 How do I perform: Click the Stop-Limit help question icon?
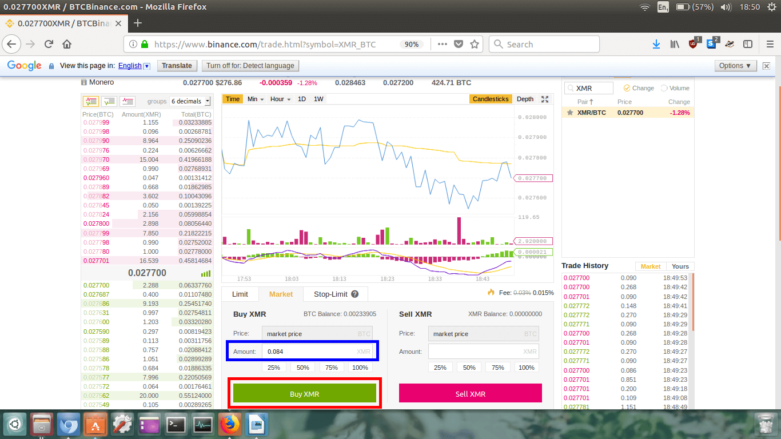pos(354,294)
